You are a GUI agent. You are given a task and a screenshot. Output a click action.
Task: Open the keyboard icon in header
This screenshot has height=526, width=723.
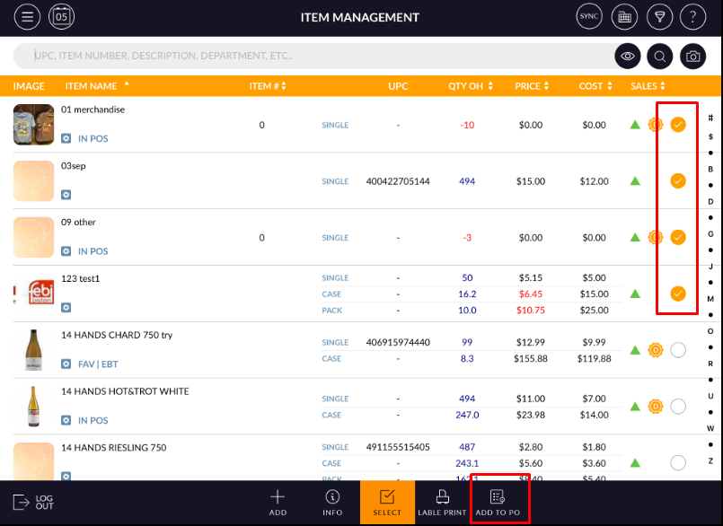pyautogui.click(x=624, y=16)
